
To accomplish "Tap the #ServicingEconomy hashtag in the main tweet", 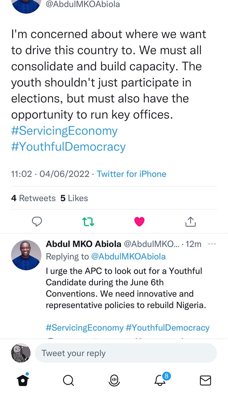I will tap(64, 131).
